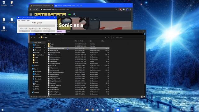The image size is (199, 112).
Task: Open Help menu in Unity Assets Bundle Extractor
Action: [x=28, y=20]
